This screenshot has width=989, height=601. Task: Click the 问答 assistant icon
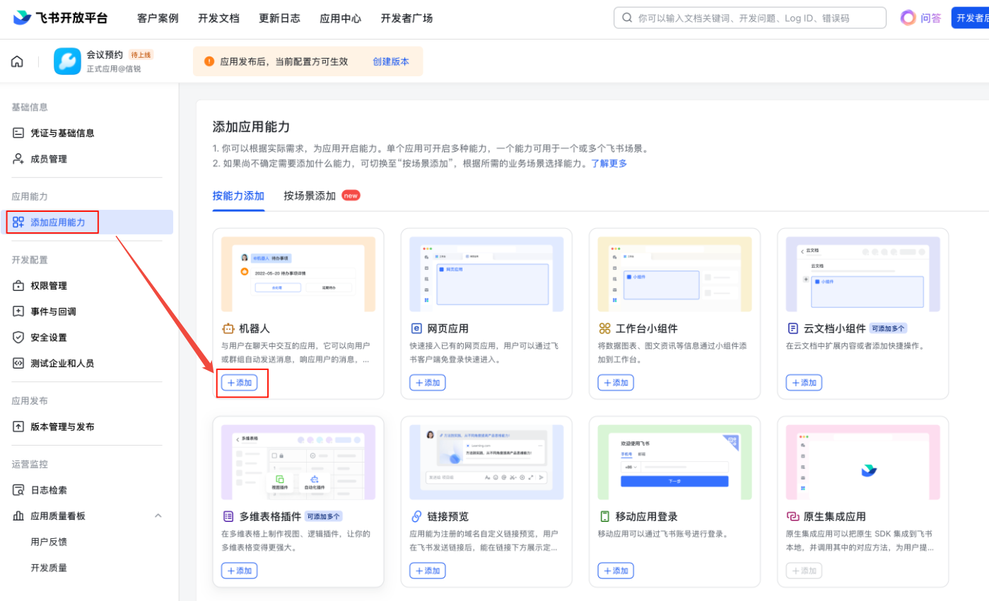[908, 18]
